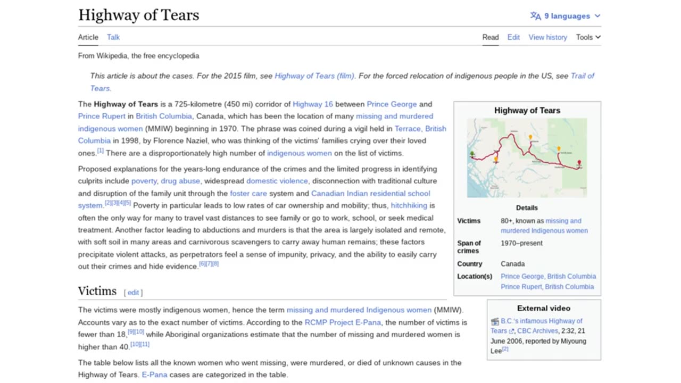Open infobox Prince George, British Columbia link
Viewport: 681px width, 383px height.
point(548,277)
